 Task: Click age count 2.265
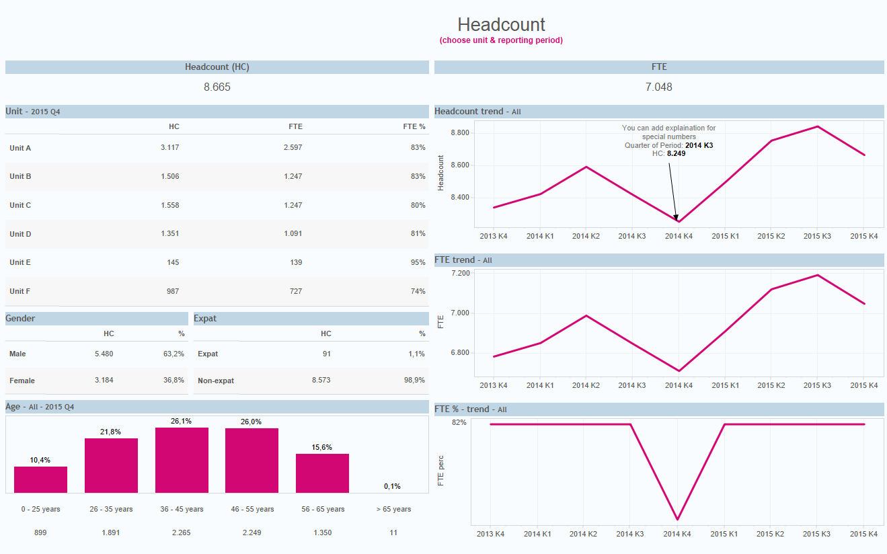[182, 532]
